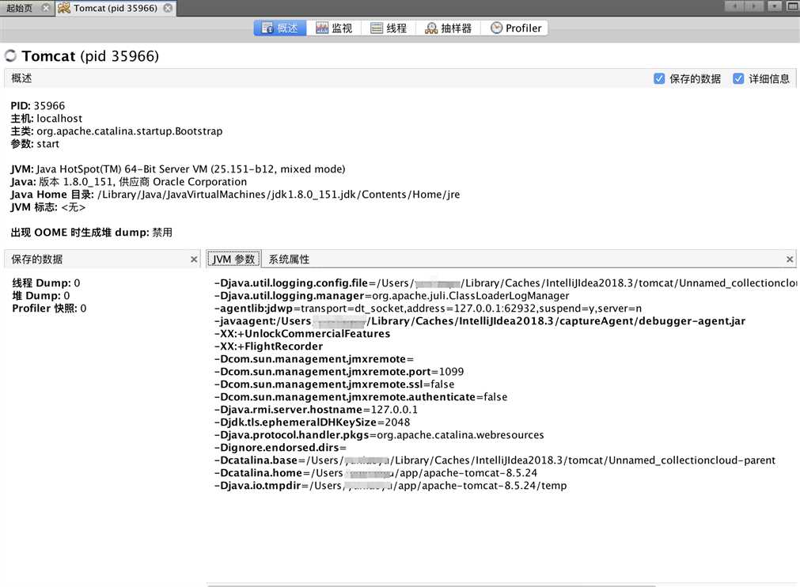Open the 抽样器 sampler tab
800x587 pixels.
click(x=448, y=28)
